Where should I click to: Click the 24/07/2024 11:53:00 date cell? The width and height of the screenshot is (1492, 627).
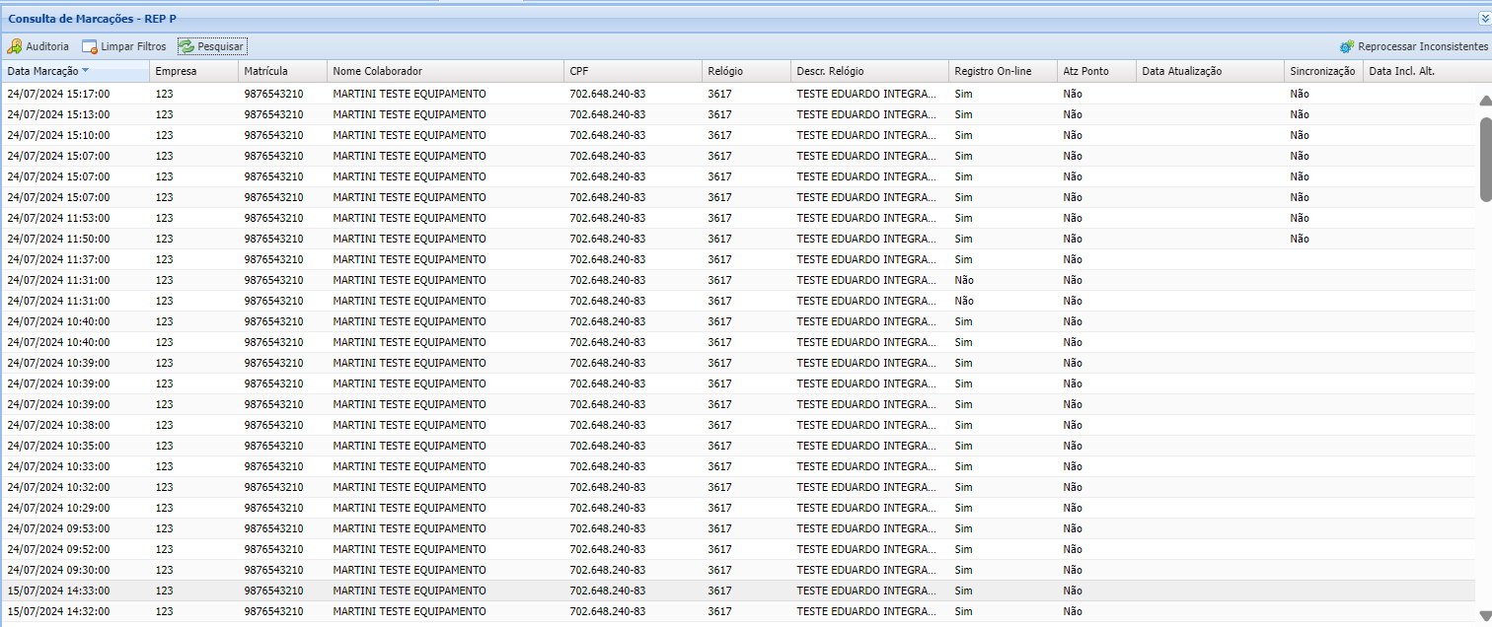(58, 218)
